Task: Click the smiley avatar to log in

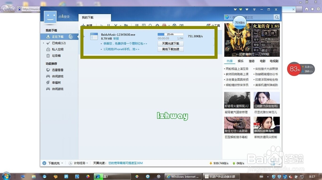Action: click(50, 17)
